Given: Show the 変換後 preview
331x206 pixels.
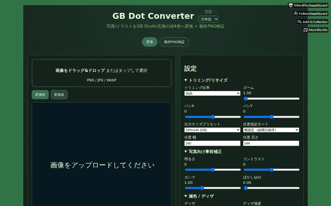Looking at the screenshot, I should (59, 95).
